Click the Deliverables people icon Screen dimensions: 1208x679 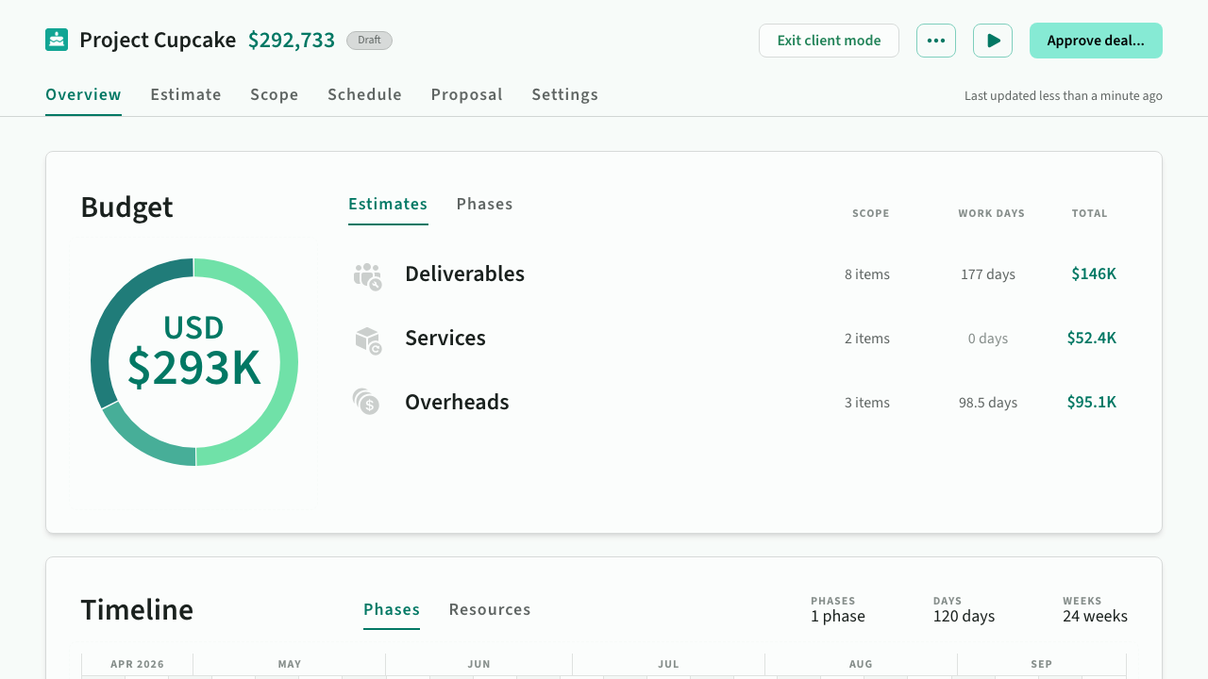tap(367, 275)
